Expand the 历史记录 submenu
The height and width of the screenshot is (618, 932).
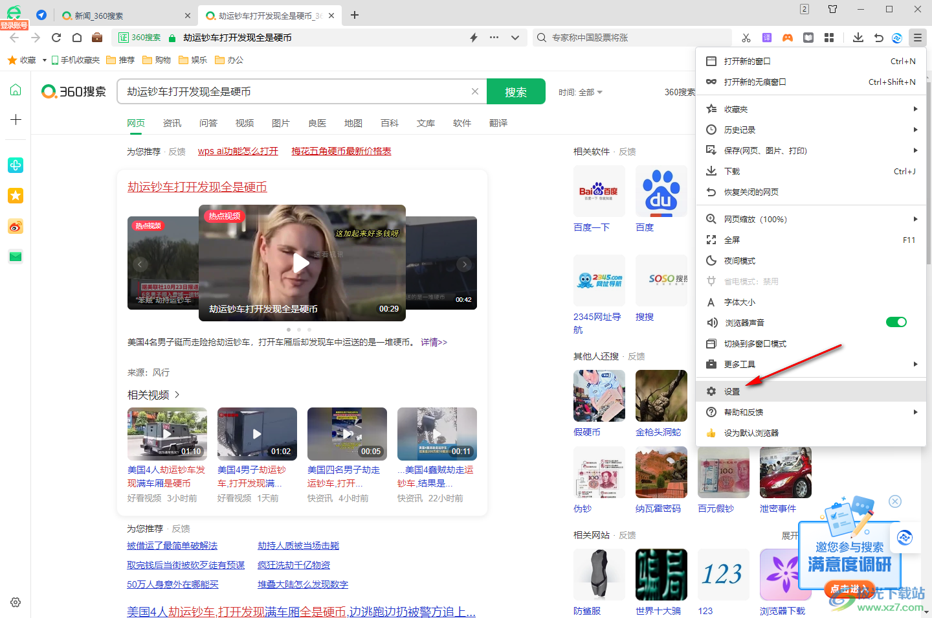(812, 130)
